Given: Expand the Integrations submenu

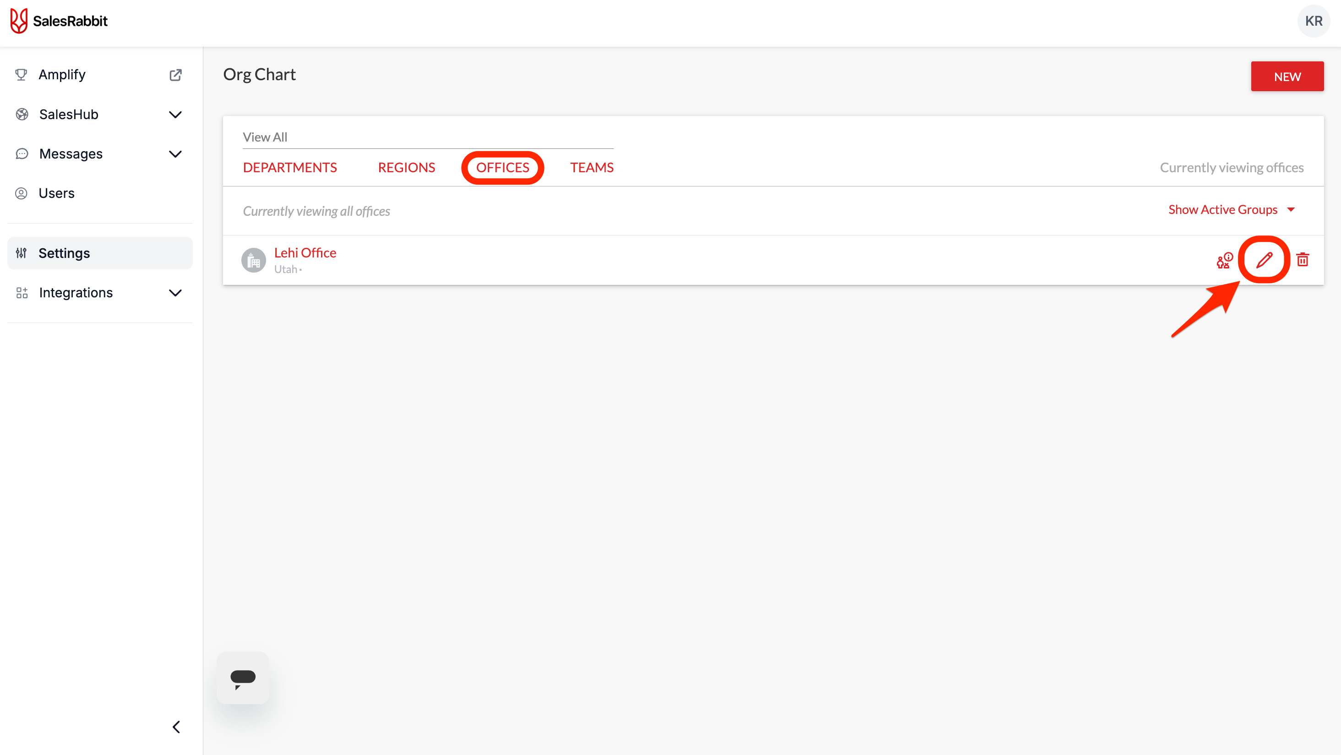Looking at the screenshot, I should pos(175,293).
